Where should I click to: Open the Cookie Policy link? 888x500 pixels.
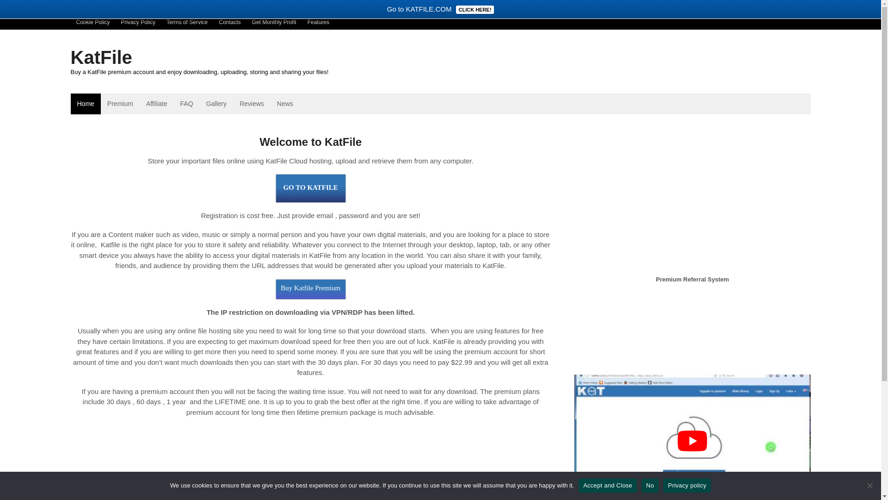coord(92,22)
